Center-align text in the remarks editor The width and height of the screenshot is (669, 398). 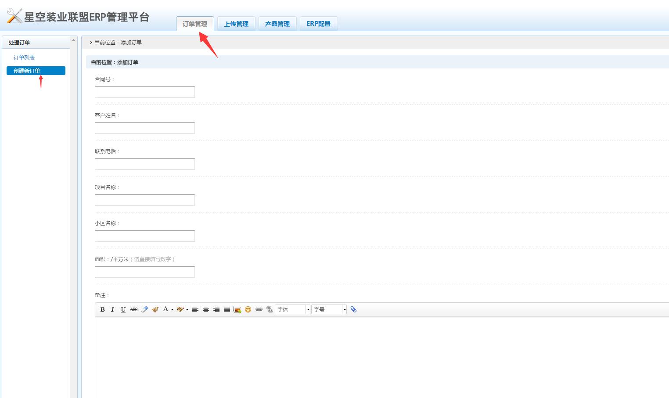[x=206, y=309]
